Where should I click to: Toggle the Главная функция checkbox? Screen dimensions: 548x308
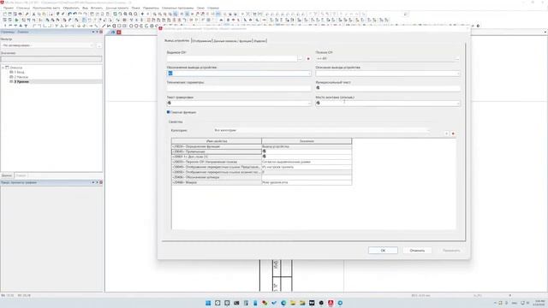click(168, 112)
